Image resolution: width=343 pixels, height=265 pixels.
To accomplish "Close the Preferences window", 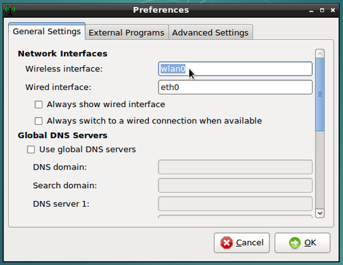I will [333, 10].
